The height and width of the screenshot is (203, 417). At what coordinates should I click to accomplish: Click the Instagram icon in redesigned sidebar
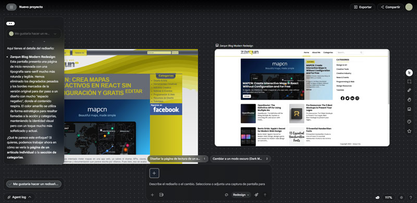357,98
